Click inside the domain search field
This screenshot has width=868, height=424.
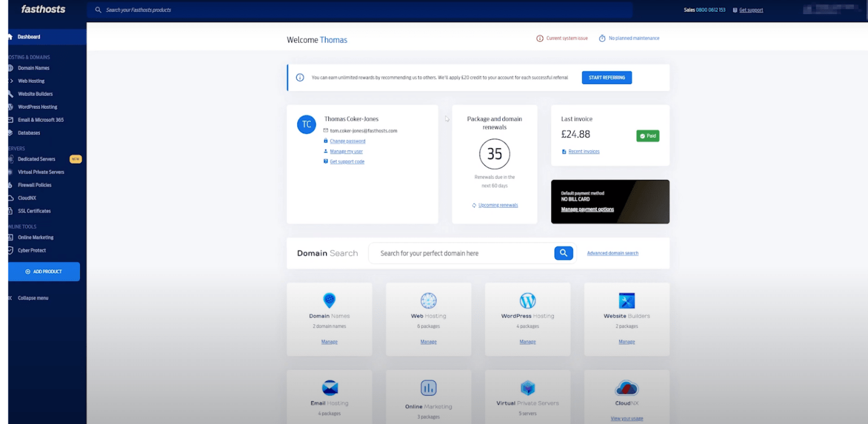pos(463,253)
